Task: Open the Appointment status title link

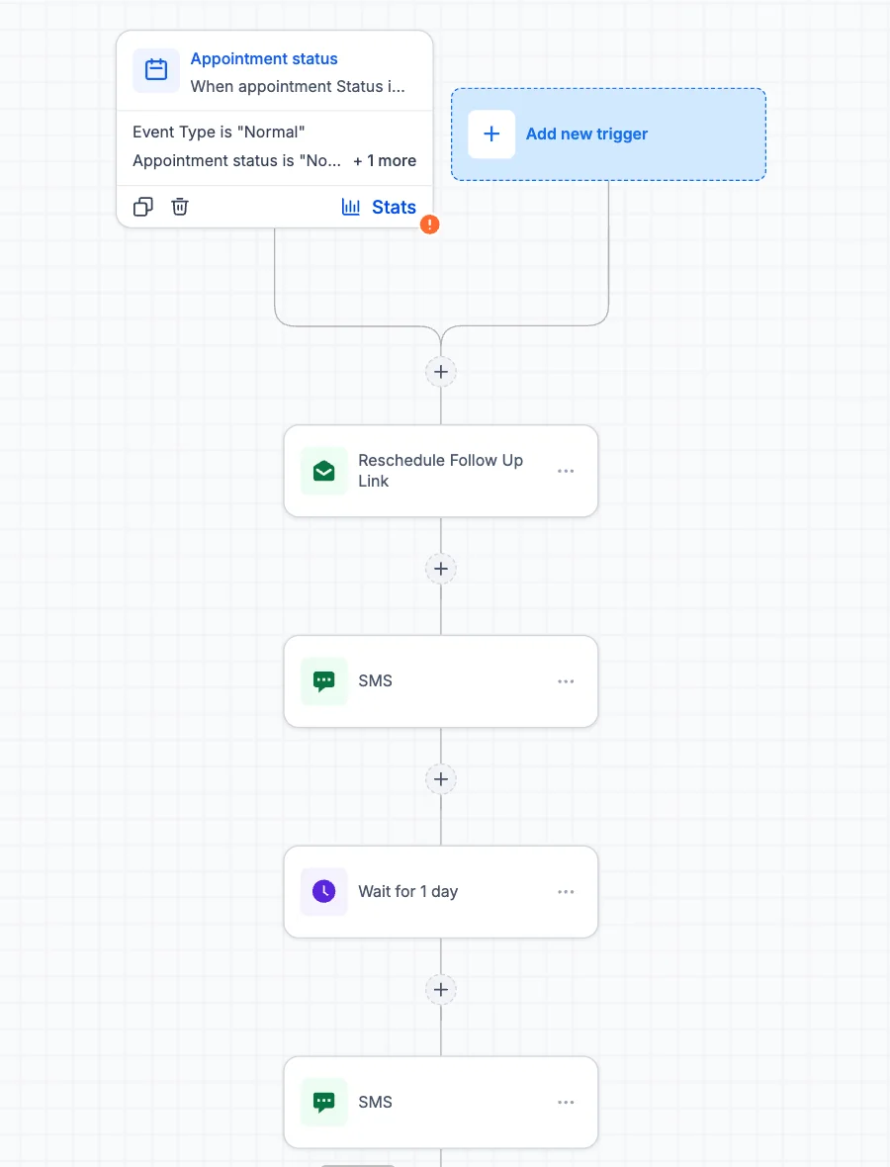Action: [x=264, y=58]
